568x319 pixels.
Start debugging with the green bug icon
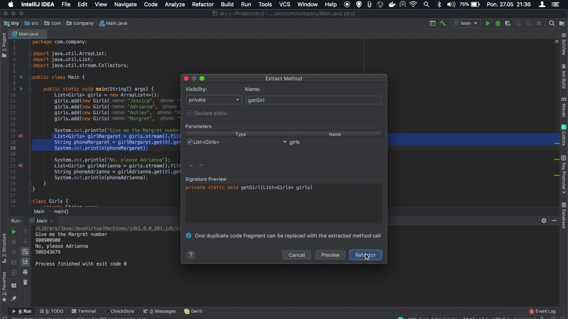click(497, 23)
